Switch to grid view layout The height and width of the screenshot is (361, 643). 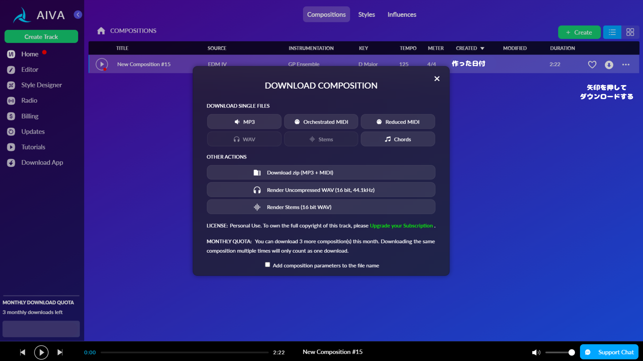pos(630,32)
